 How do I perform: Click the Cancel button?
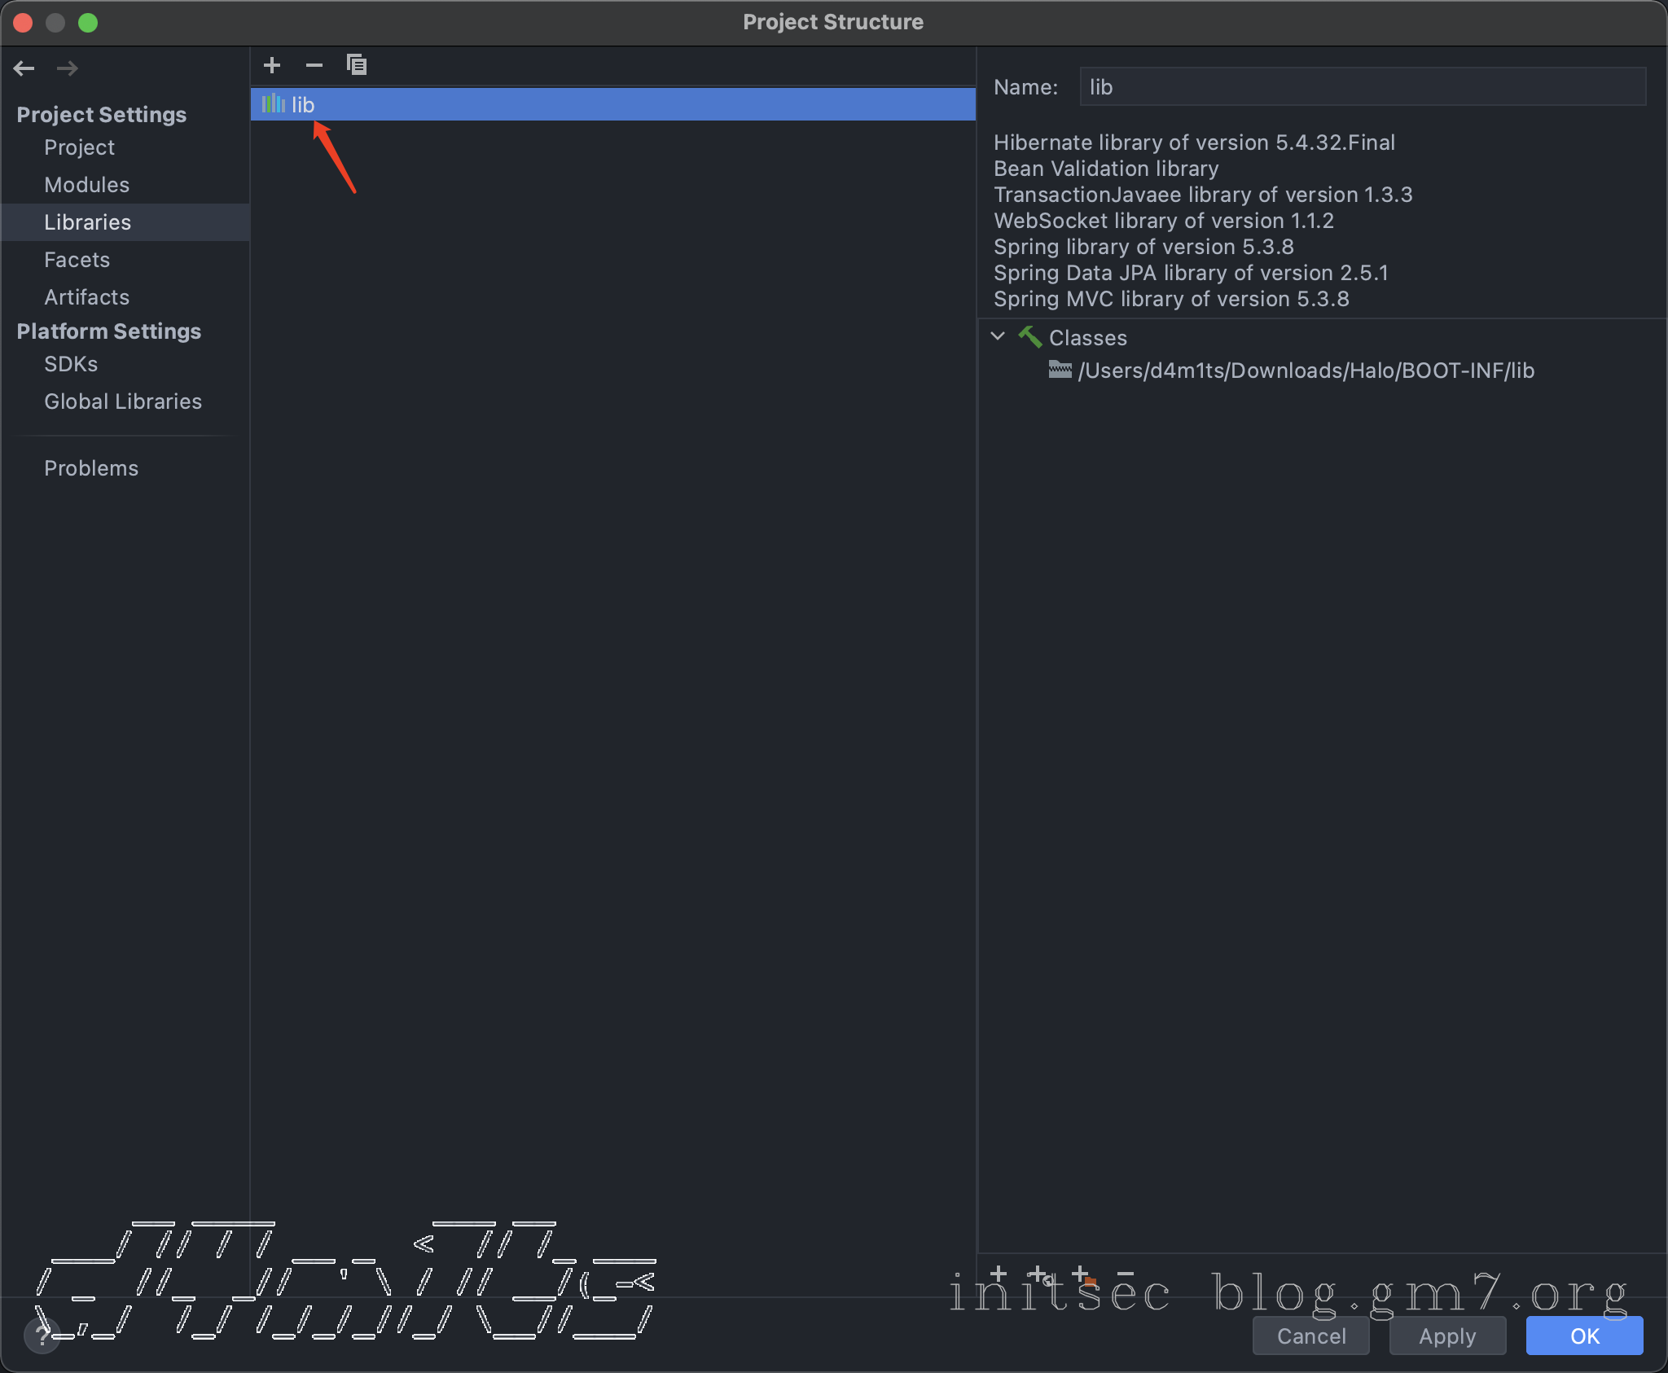(1310, 1336)
